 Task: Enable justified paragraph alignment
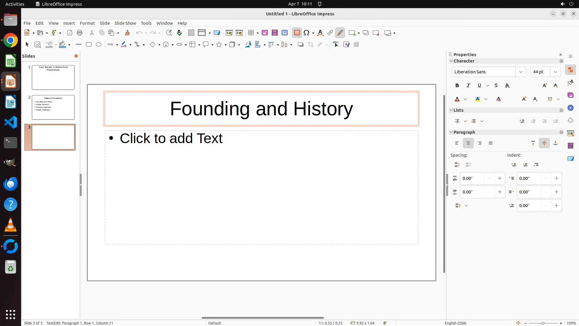(491, 143)
